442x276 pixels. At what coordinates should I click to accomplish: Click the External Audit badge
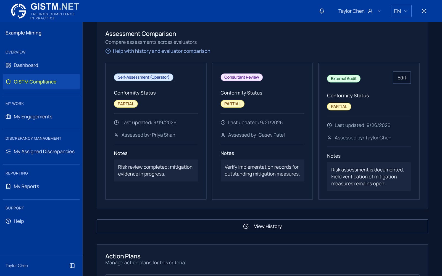pyautogui.click(x=344, y=79)
